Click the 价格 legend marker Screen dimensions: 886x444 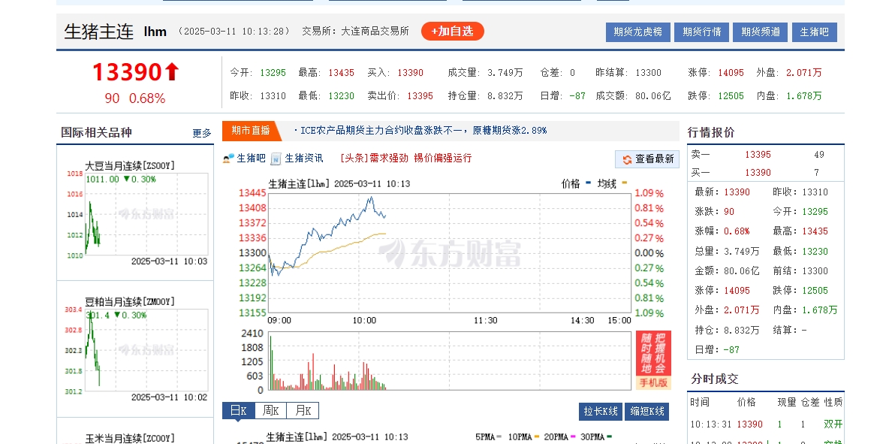[588, 183]
